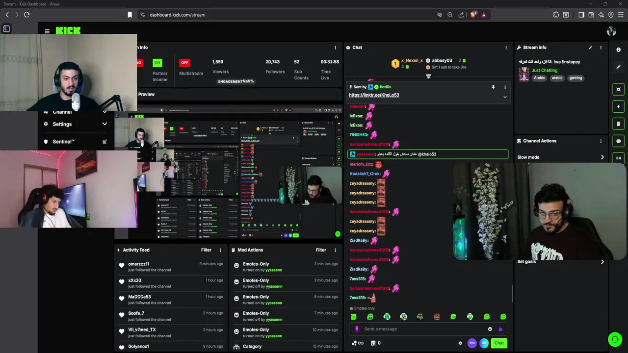
Task: Click the Kick logo
Action: 68,30
